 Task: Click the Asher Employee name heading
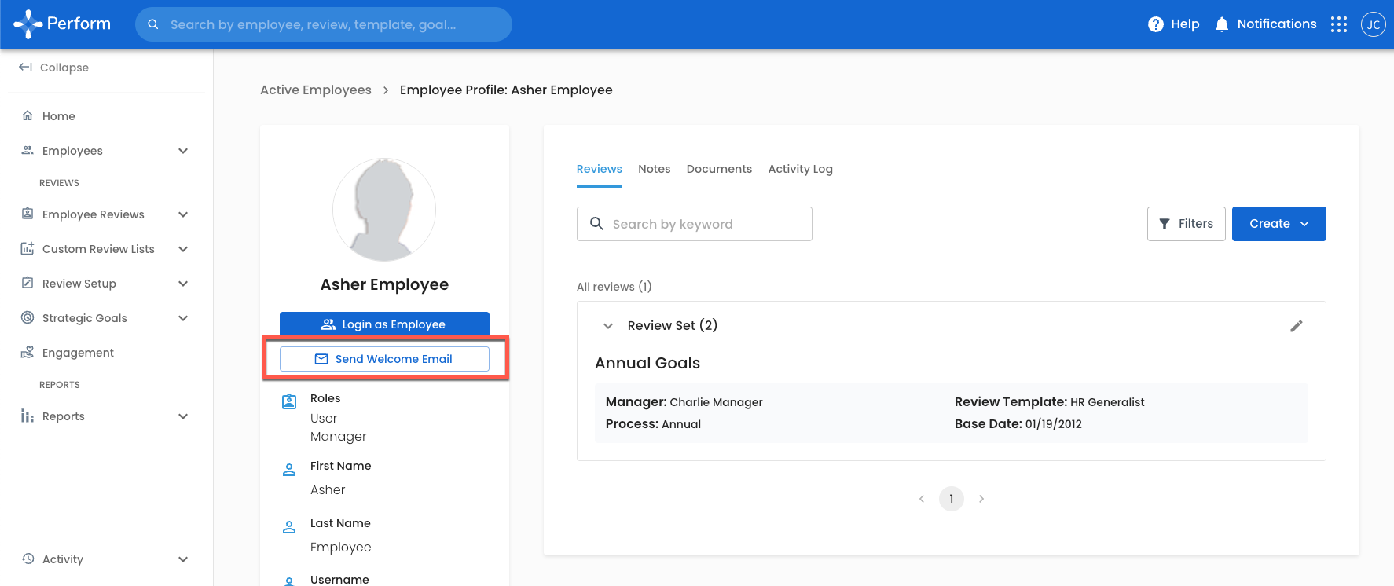pos(384,284)
